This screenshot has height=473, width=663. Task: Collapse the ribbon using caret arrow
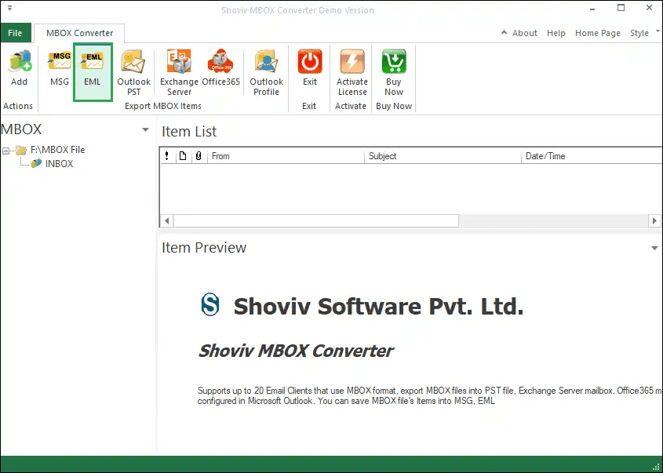pyautogui.click(x=504, y=32)
